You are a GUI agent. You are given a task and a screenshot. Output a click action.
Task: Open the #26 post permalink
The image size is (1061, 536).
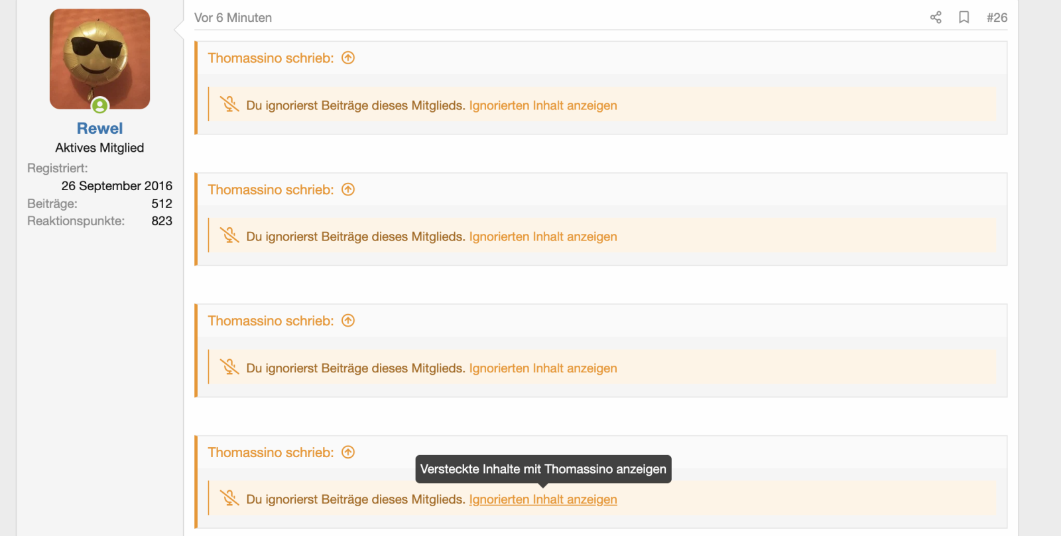(x=997, y=18)
